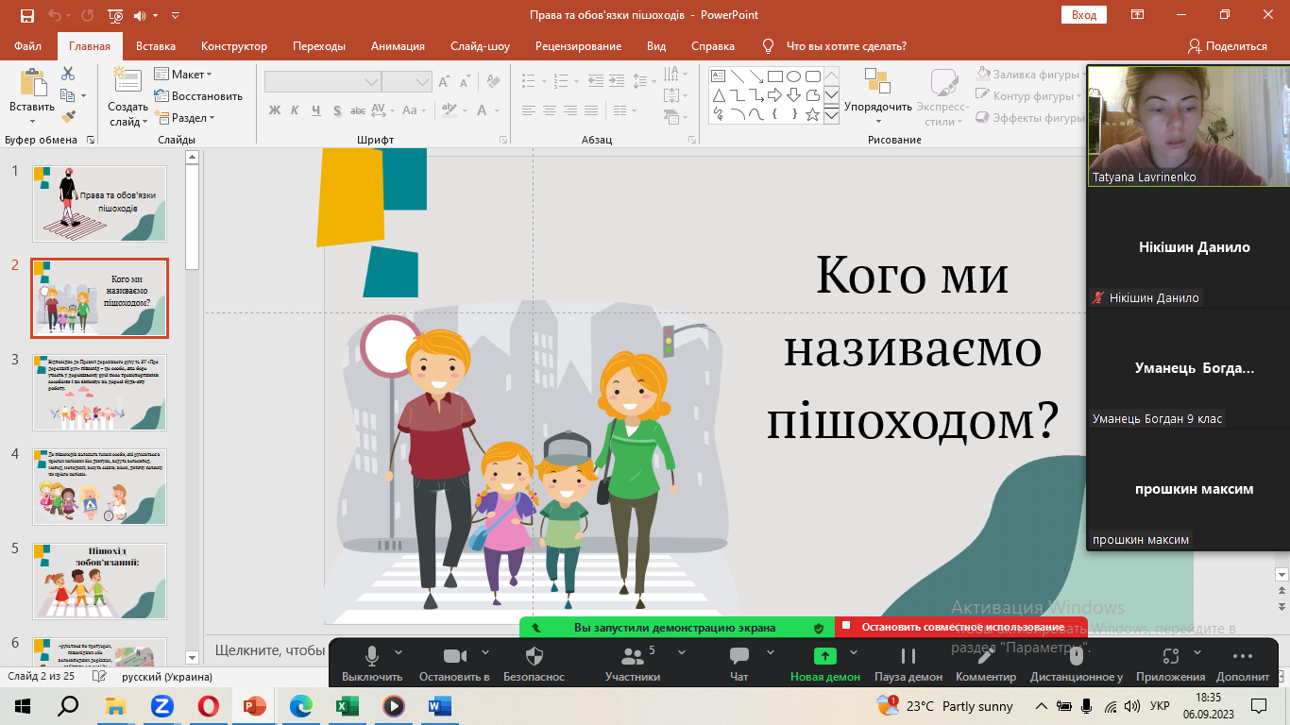This screenshot has height=725, width=1290.
Task: Launch Excel from the Windows taskbar
Action: (348, 705)
